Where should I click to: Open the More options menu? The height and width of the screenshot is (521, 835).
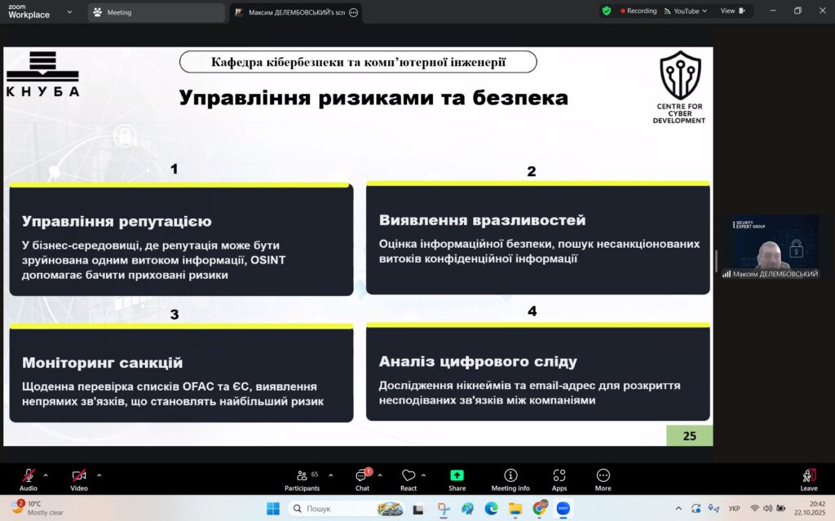603,479
